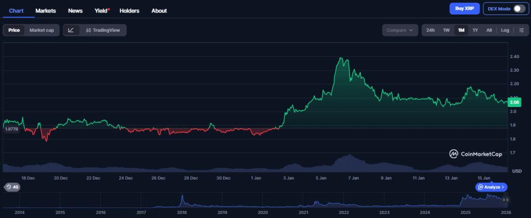Open TradingView candlestick chart

click(x=103, y=30)
